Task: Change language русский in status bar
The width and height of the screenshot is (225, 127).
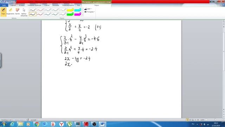Action: click(33, 120)
